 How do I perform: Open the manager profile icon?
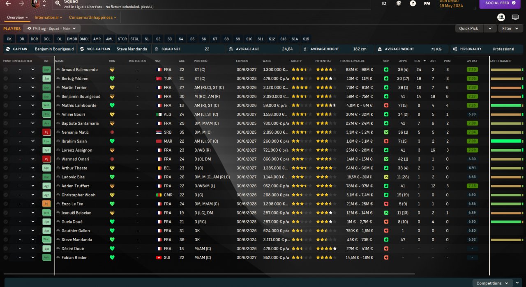click(x=501, y=17)
